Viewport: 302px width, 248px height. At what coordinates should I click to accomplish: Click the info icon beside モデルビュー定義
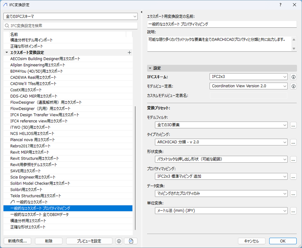(x=293, y=86)
